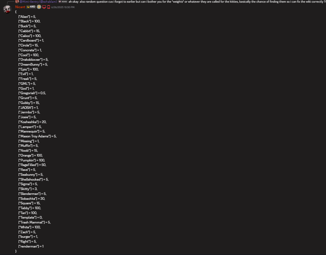This screenshot has width=326, height=255.
Task: Click the ["Pumpkin"] = 100 line
Action: [x=32, y=160]
